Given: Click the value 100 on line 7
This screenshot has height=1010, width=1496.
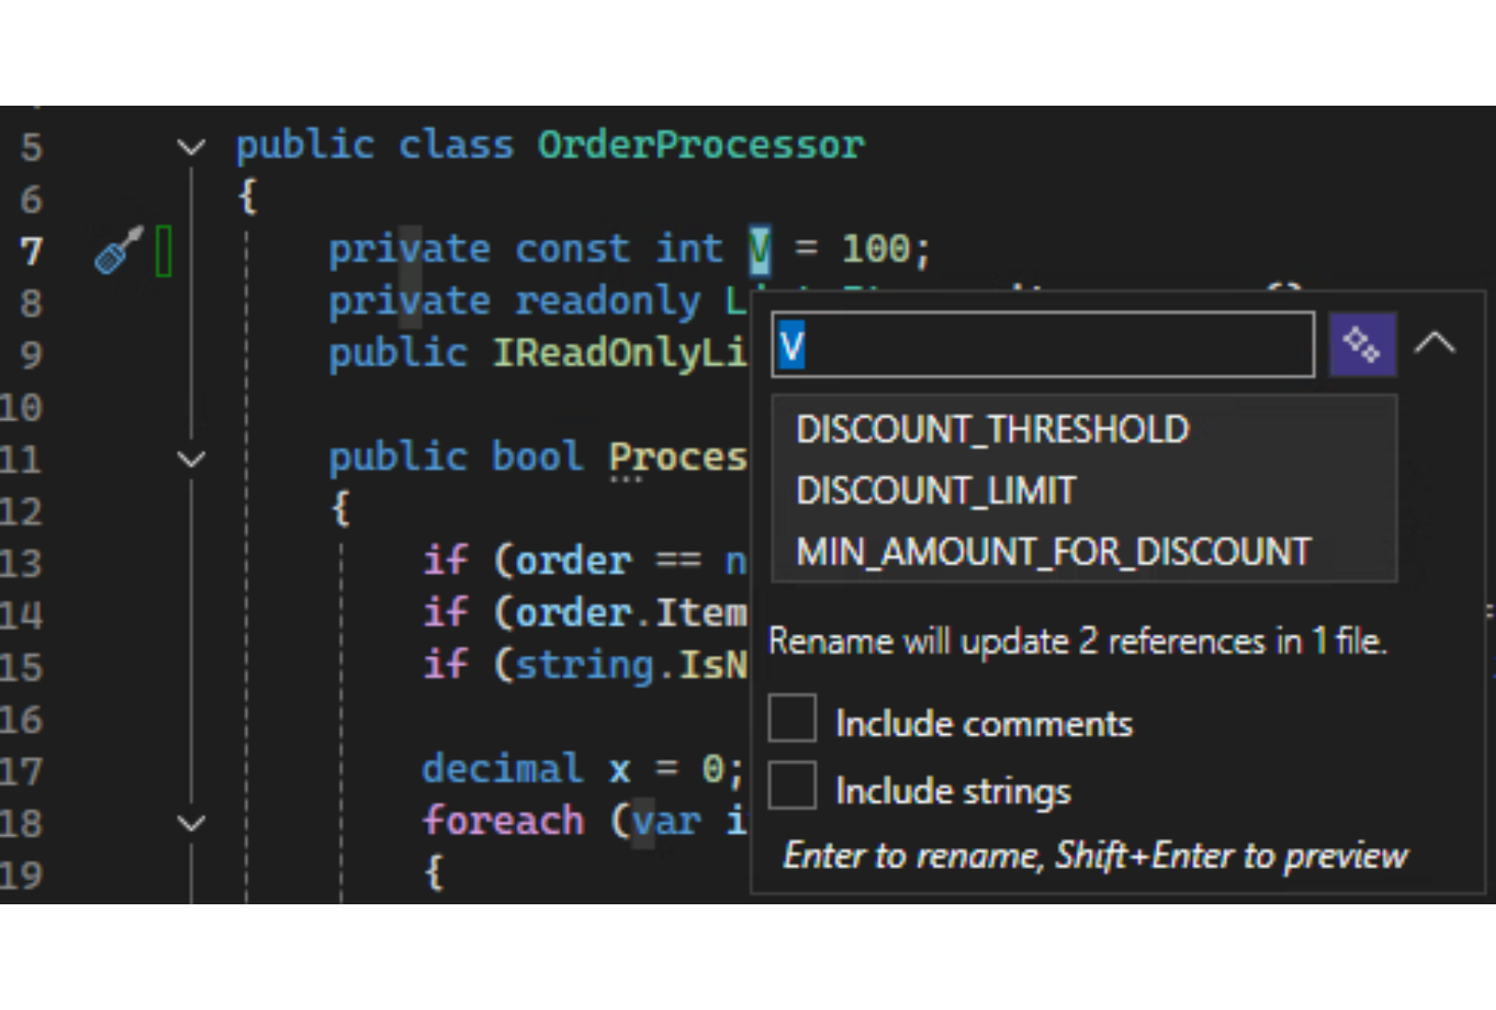Looking at the screenshot, I should pyautogui.click(x=876, y=249).
